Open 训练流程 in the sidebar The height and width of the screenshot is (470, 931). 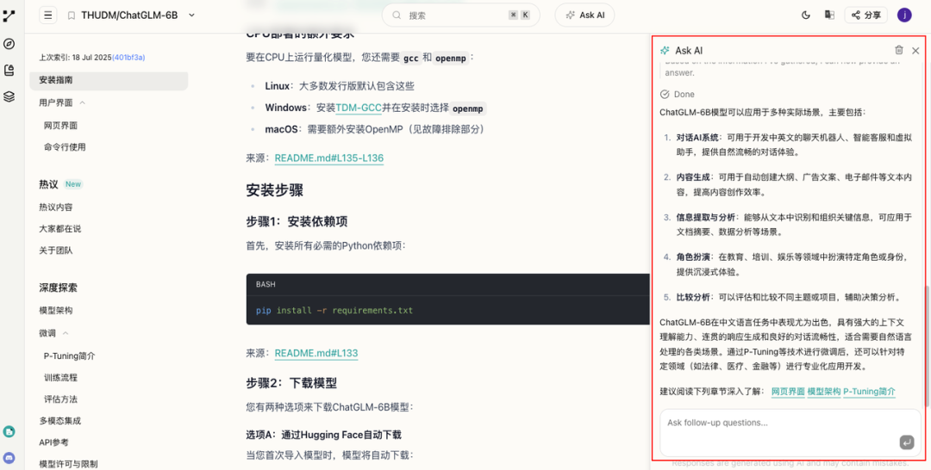(x=60, y=378)
